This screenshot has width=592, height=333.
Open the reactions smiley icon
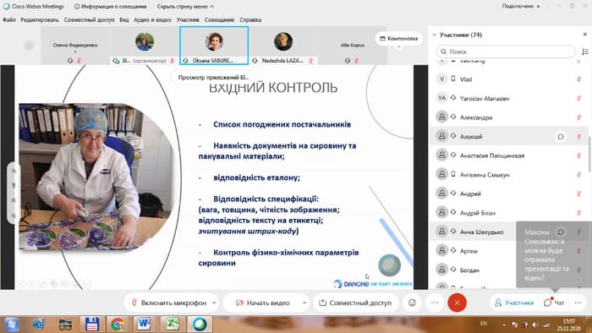[412, 303]
